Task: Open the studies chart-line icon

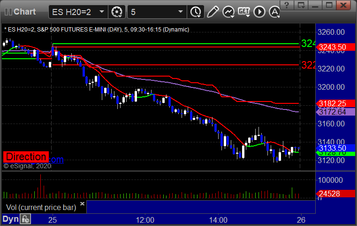Action: [x=228, y=12]
